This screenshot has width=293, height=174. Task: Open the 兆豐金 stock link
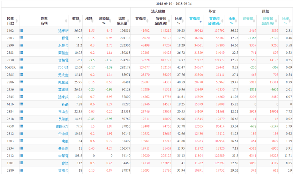click(63, 82)
